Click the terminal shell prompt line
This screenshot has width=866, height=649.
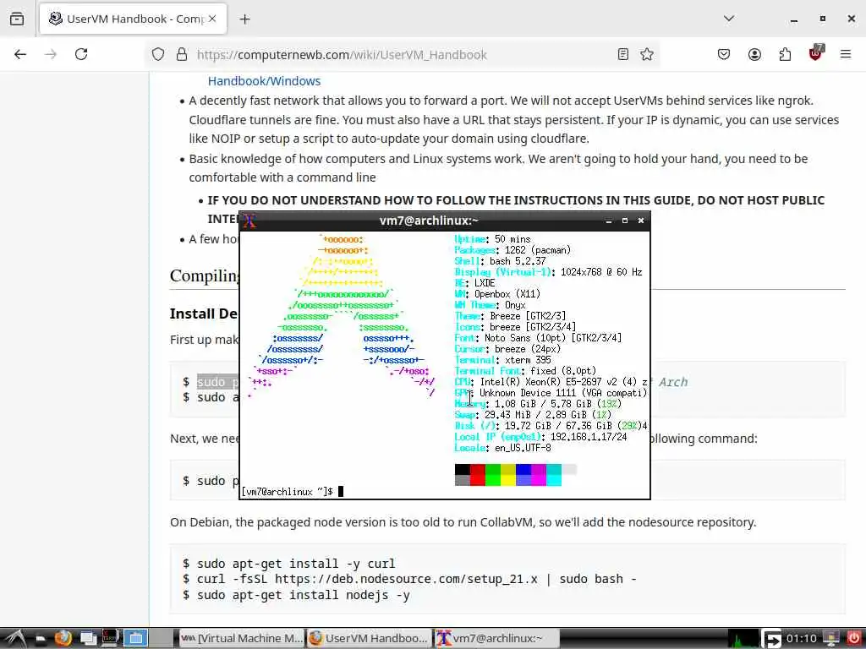click(x=293, y=491)
